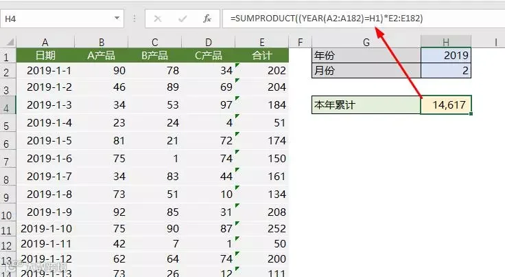The width and height of the screenshot is (505, 277).
Task: Click cell with 21 in B产品 column
Action: tap(155, 141)
